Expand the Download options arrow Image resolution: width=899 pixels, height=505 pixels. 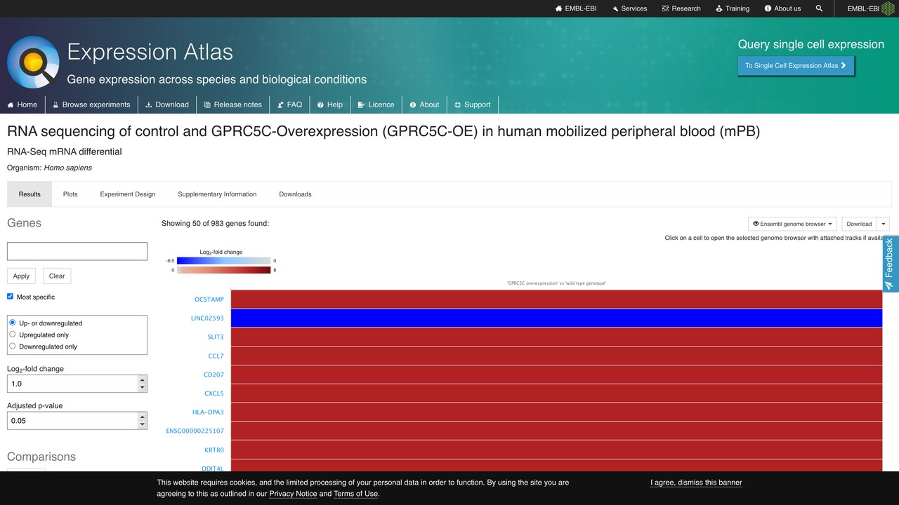point(883,224)
